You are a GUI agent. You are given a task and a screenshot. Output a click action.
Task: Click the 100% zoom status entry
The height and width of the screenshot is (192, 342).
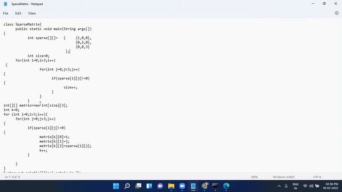[254, 177]
